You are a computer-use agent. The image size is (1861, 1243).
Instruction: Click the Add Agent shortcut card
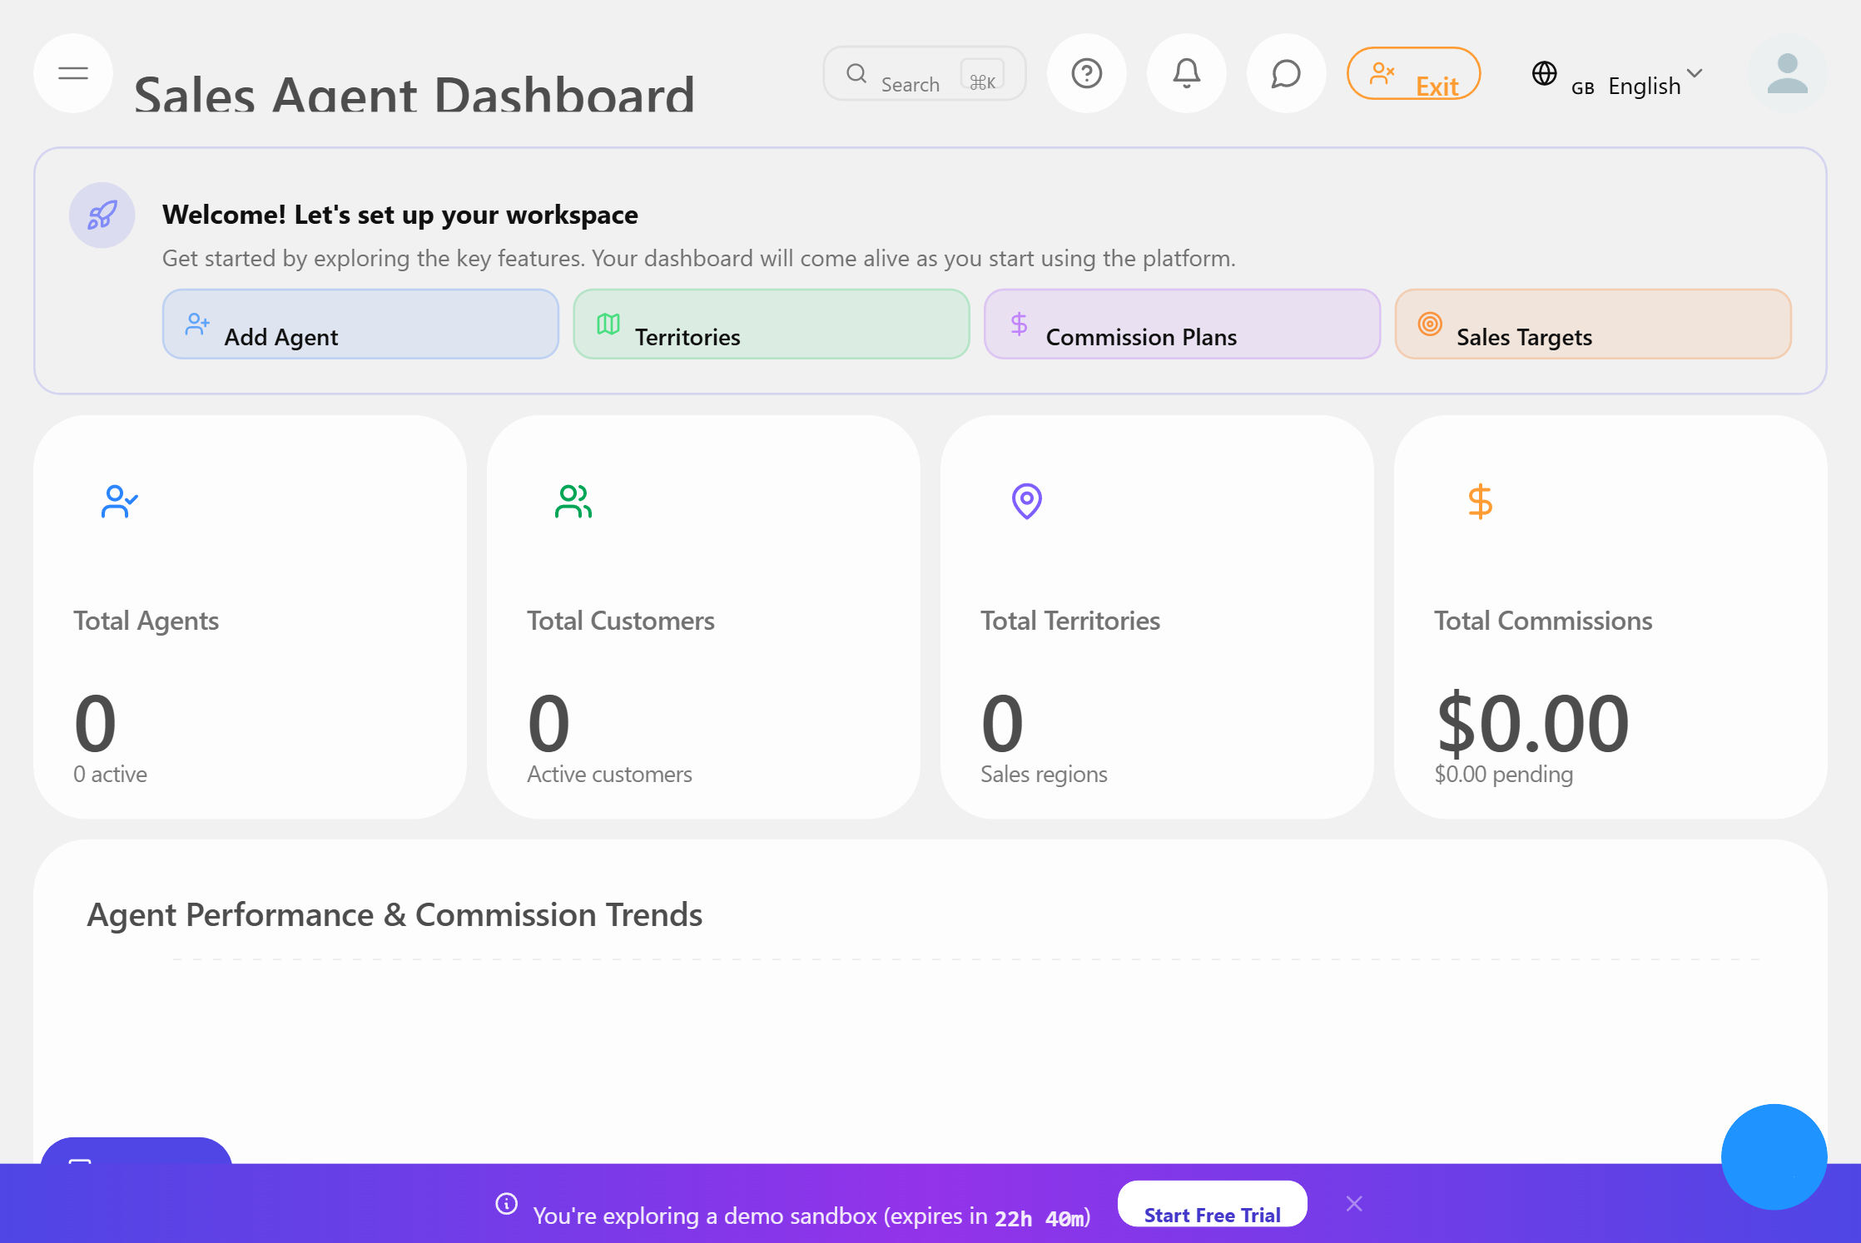(360, 324)
